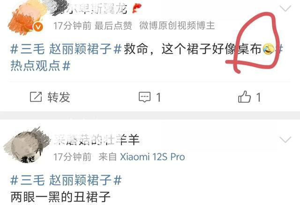The width and height of the screenshot is (300, 205).
Task: Expand the second post's chevron menu
Action: click(x=285, y=140)
